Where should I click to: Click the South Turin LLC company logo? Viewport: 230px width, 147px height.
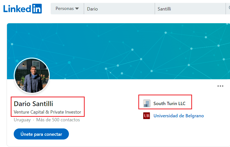coord(147,103)
